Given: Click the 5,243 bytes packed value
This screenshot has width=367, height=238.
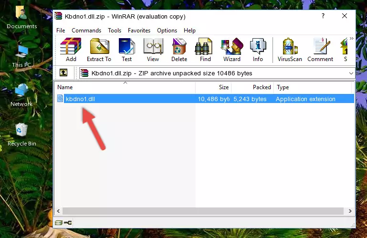Looking at the screenshot, I should (250, 99).
